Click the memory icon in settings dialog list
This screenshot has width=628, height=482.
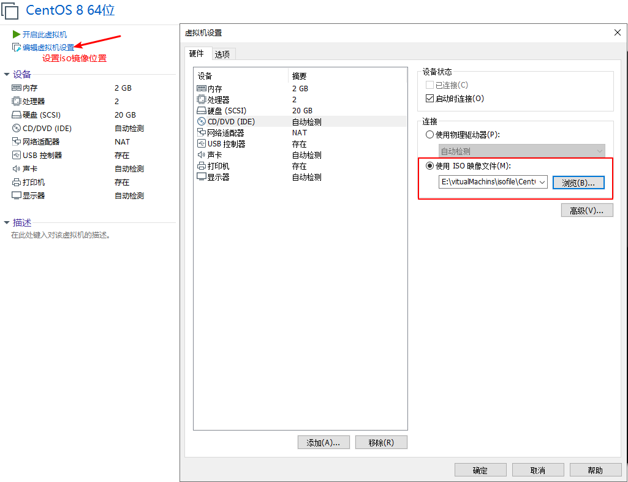202,88
